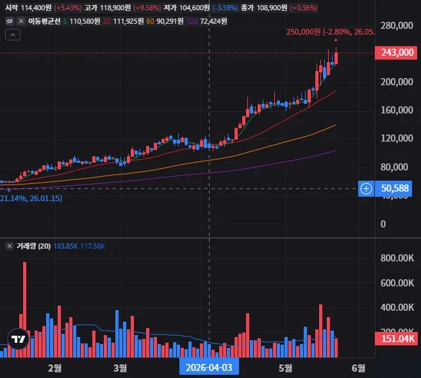Click the TradingView logo icon

pyautogui.click(x=18, y=339)
